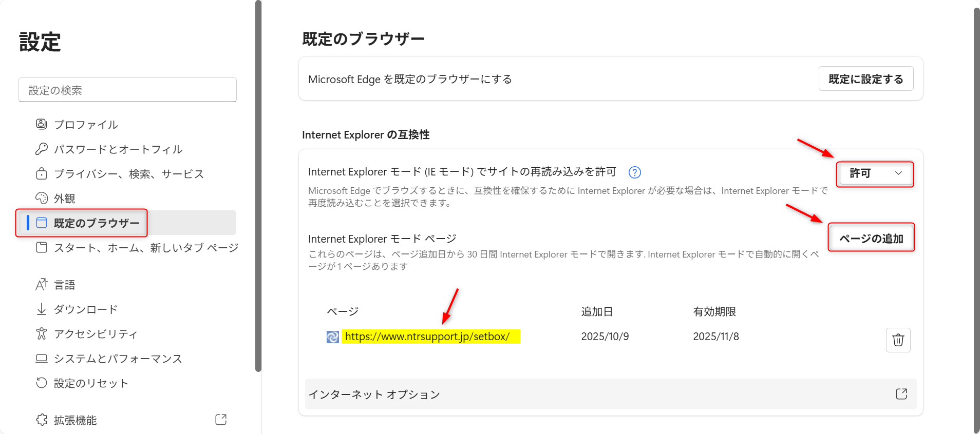
Task: Click the external link icon beside インターネット オプション
Action: pyautogui.click(x=901, y=394)
